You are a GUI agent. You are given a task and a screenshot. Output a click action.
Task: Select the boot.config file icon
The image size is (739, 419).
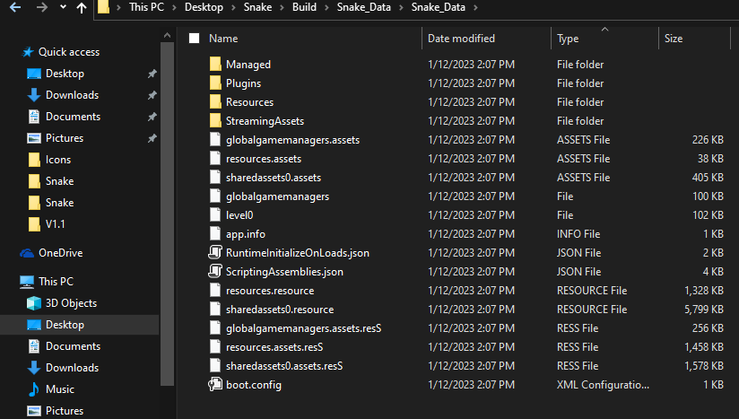pos(215,385)
